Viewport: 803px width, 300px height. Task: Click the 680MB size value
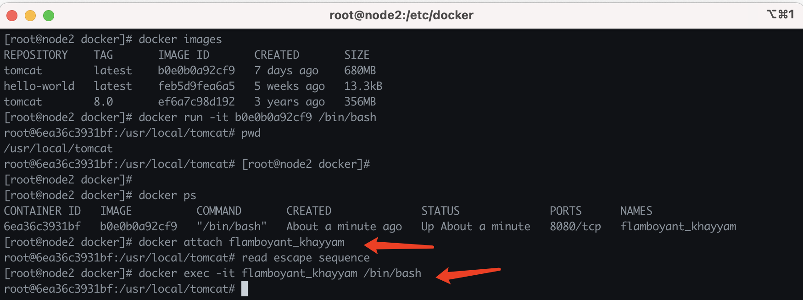click(360, 71)
